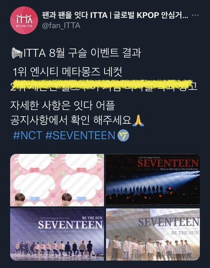
Task: Click the ITTA 8월 구슬 이벤트 결과 headline
Action: click(x=76, y=53)
